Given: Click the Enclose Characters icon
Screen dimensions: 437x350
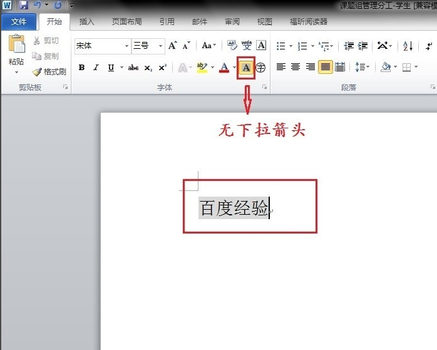Looking at the screenshot, I should click(260, 68).
